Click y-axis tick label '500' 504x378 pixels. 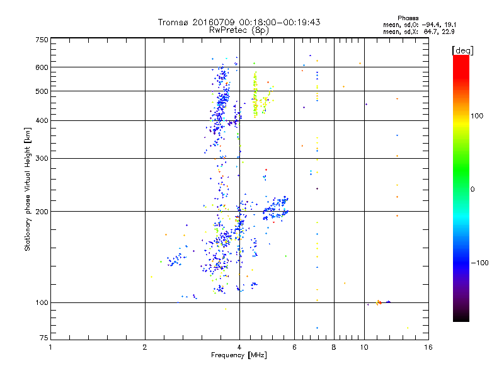pos(42,91)
